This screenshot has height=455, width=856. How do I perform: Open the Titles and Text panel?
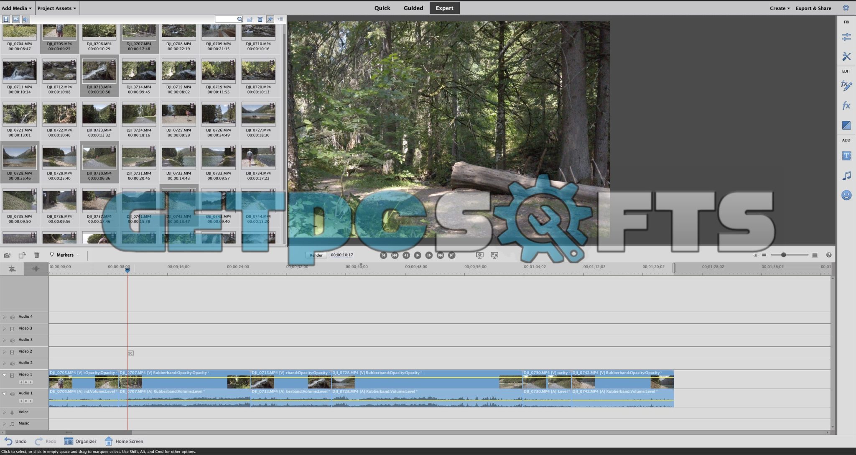coord(846,156)
